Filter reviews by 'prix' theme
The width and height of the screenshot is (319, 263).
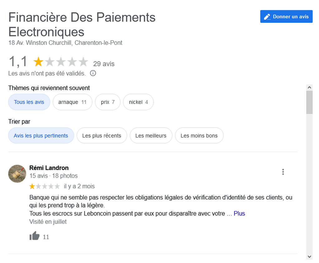pyautogui.click(x=107, y=102)
